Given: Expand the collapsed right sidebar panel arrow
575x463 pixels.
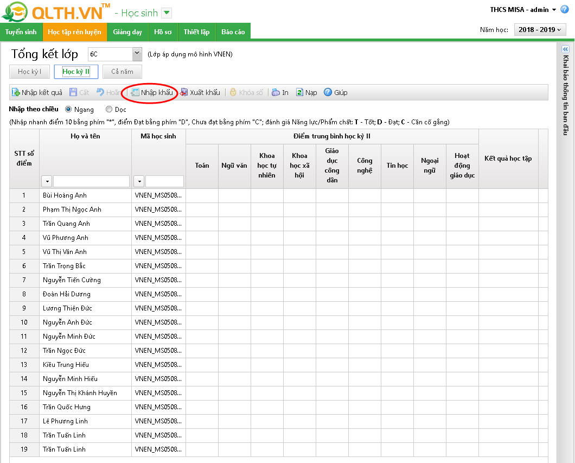Looking at the screenshot, I should point(565,49).
